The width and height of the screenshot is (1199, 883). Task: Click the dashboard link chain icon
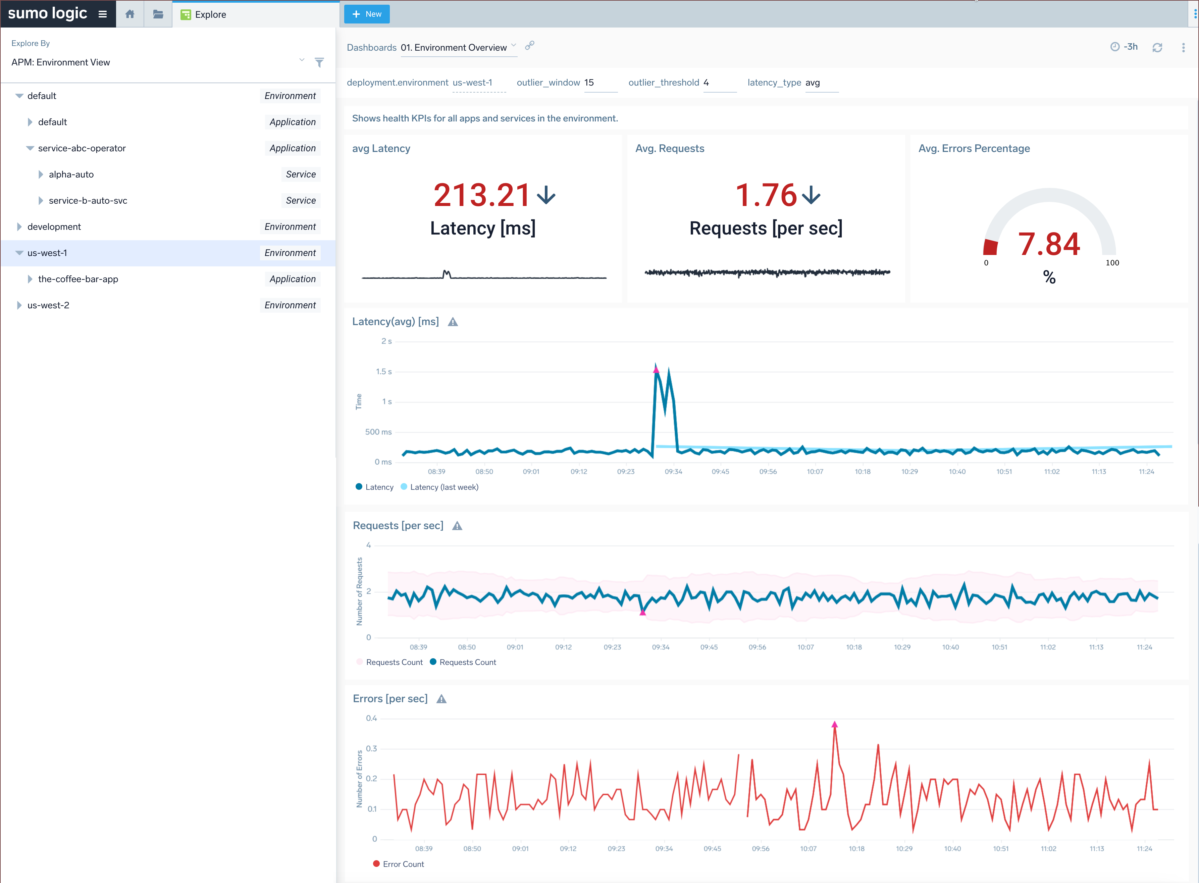point(529,46)
